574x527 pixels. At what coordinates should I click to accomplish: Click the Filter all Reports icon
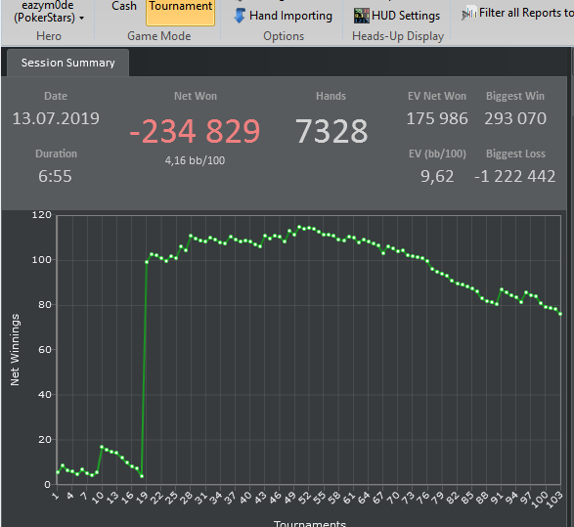click(x=469, y=13)
